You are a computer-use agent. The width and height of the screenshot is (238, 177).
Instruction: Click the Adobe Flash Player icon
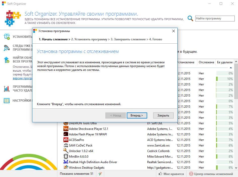(x=66, y=134)
